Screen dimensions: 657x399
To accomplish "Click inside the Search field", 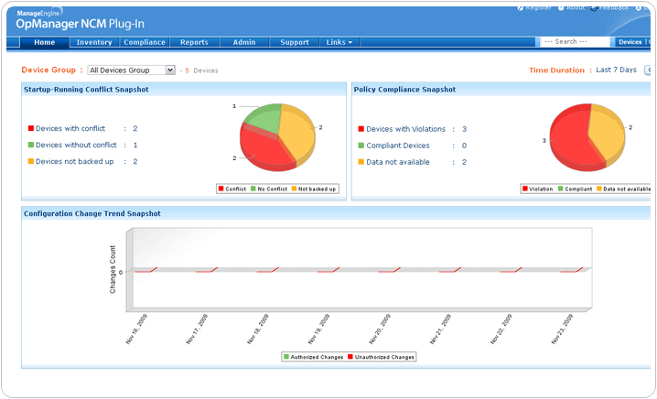I will (574, 42).
